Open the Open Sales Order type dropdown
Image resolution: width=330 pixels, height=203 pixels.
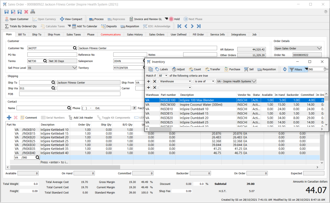tap(319, 48)
